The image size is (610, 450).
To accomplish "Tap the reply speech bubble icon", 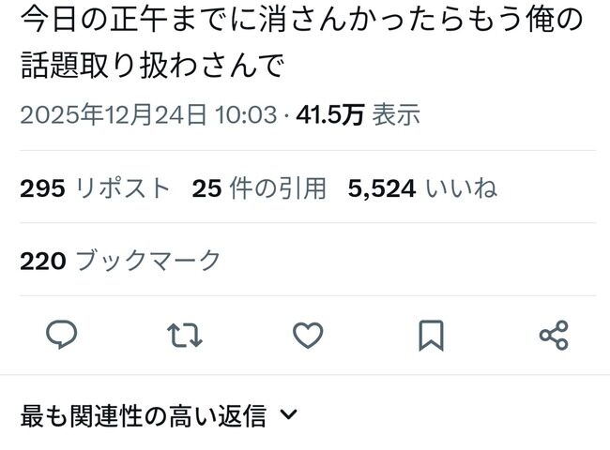I will (61, 335).
